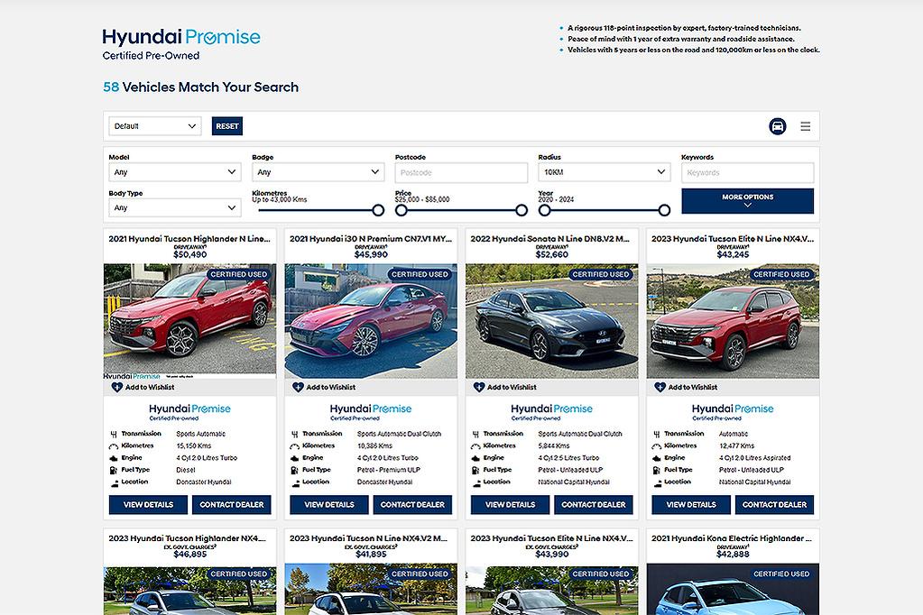The height and width of the screenshot is (615, 923).
Task: Expand More Options filter panel
Action: pos(747,200)
